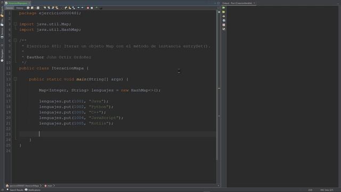
Task: Collapse the Javadoc comment fold
Action: click(x=15, y=41)
